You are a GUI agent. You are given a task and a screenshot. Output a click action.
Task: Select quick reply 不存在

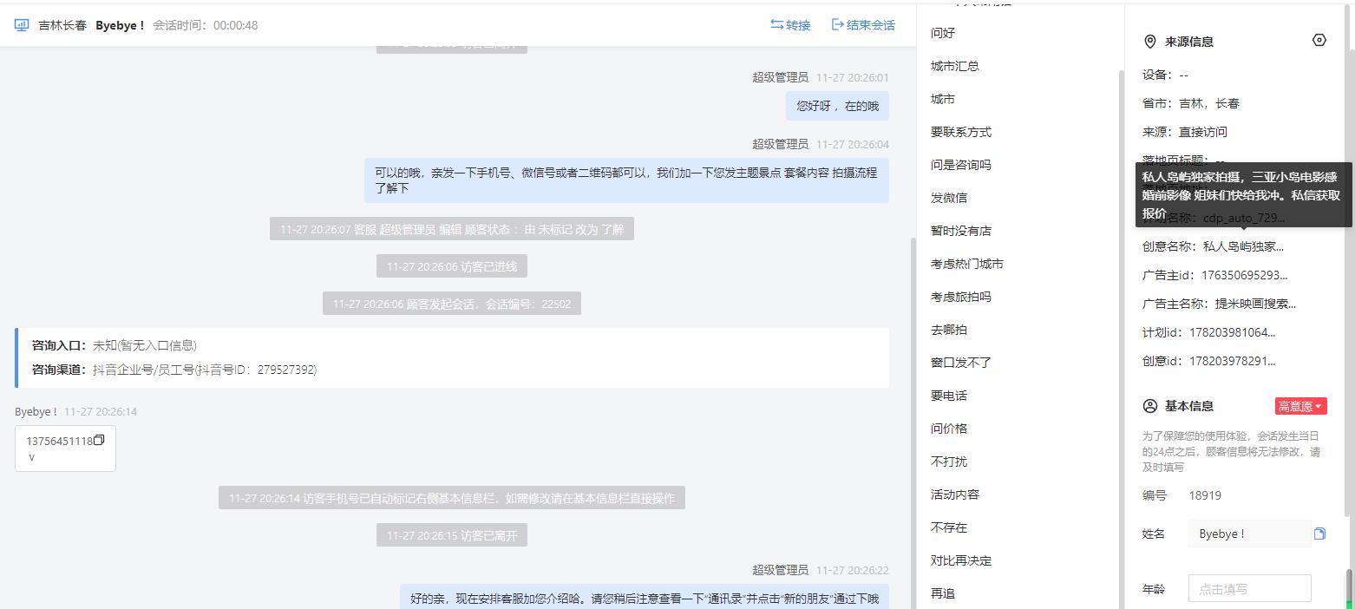(x=949, y=527)
